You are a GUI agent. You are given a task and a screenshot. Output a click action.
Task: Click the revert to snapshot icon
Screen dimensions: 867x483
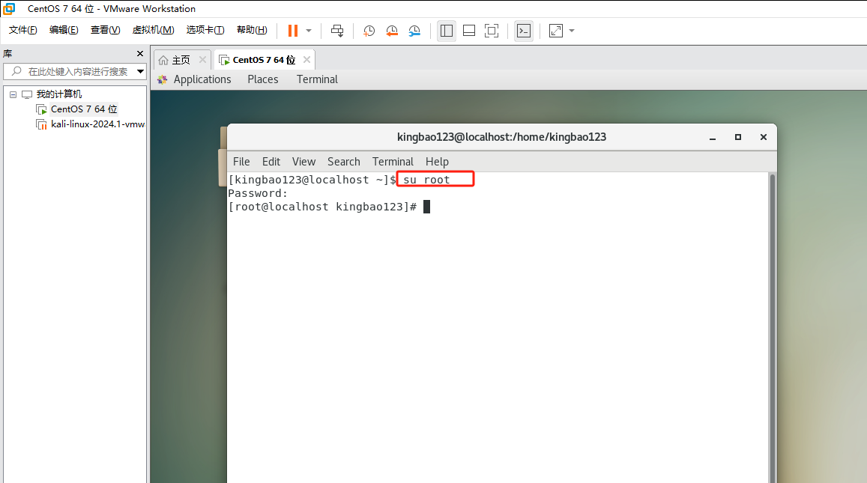click(x=392, y=31)
